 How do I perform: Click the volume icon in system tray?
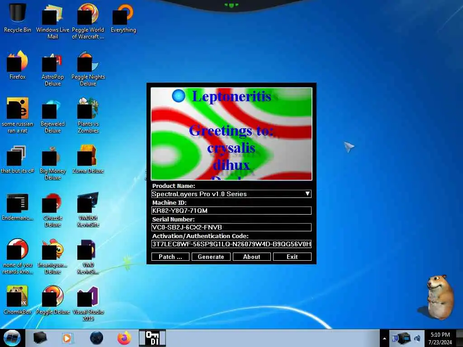pos(417,338)
